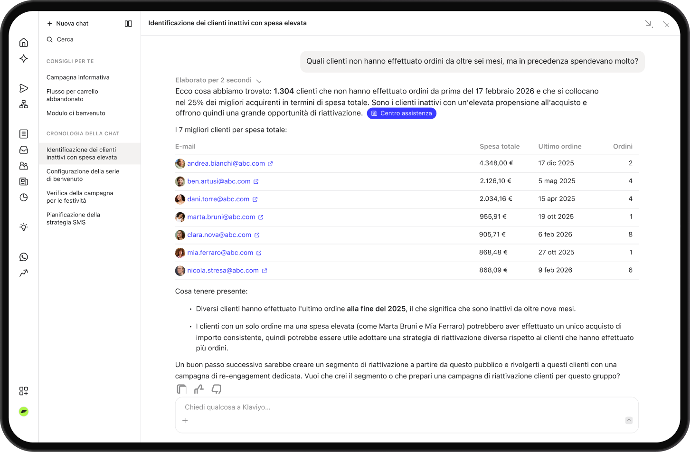Open the Audience people icon
Image resolution: width=690 pixels, height=452 pixels.
click(x=24, y=166)
